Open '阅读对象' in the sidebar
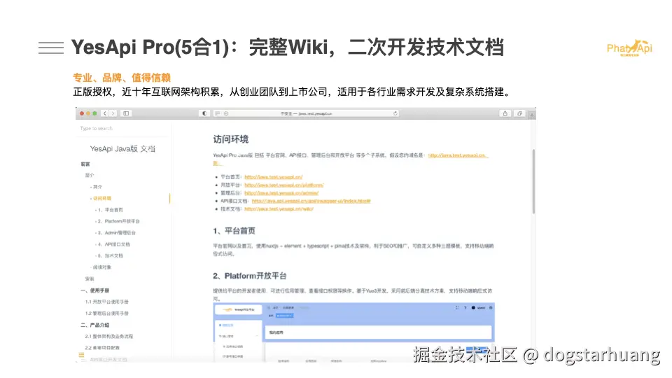The height and width of the screenshot is (378, 672). pyautogui.click(x=101, y=267)
